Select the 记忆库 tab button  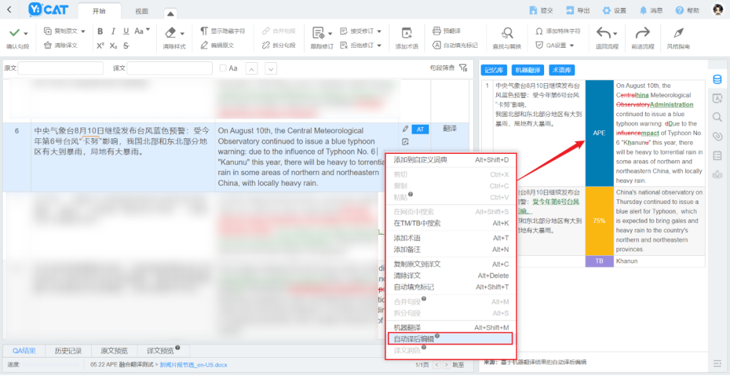click(494, 70)
